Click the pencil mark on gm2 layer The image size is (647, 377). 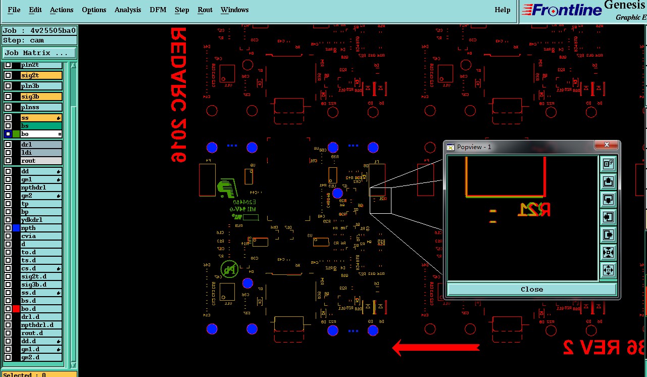59,196
